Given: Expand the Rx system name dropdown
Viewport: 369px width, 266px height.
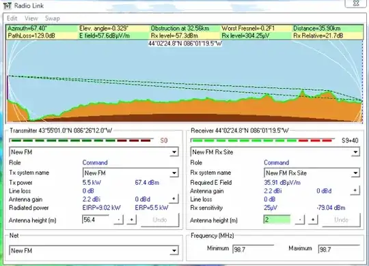Looking at the screenshot, I should click(355, 173).
